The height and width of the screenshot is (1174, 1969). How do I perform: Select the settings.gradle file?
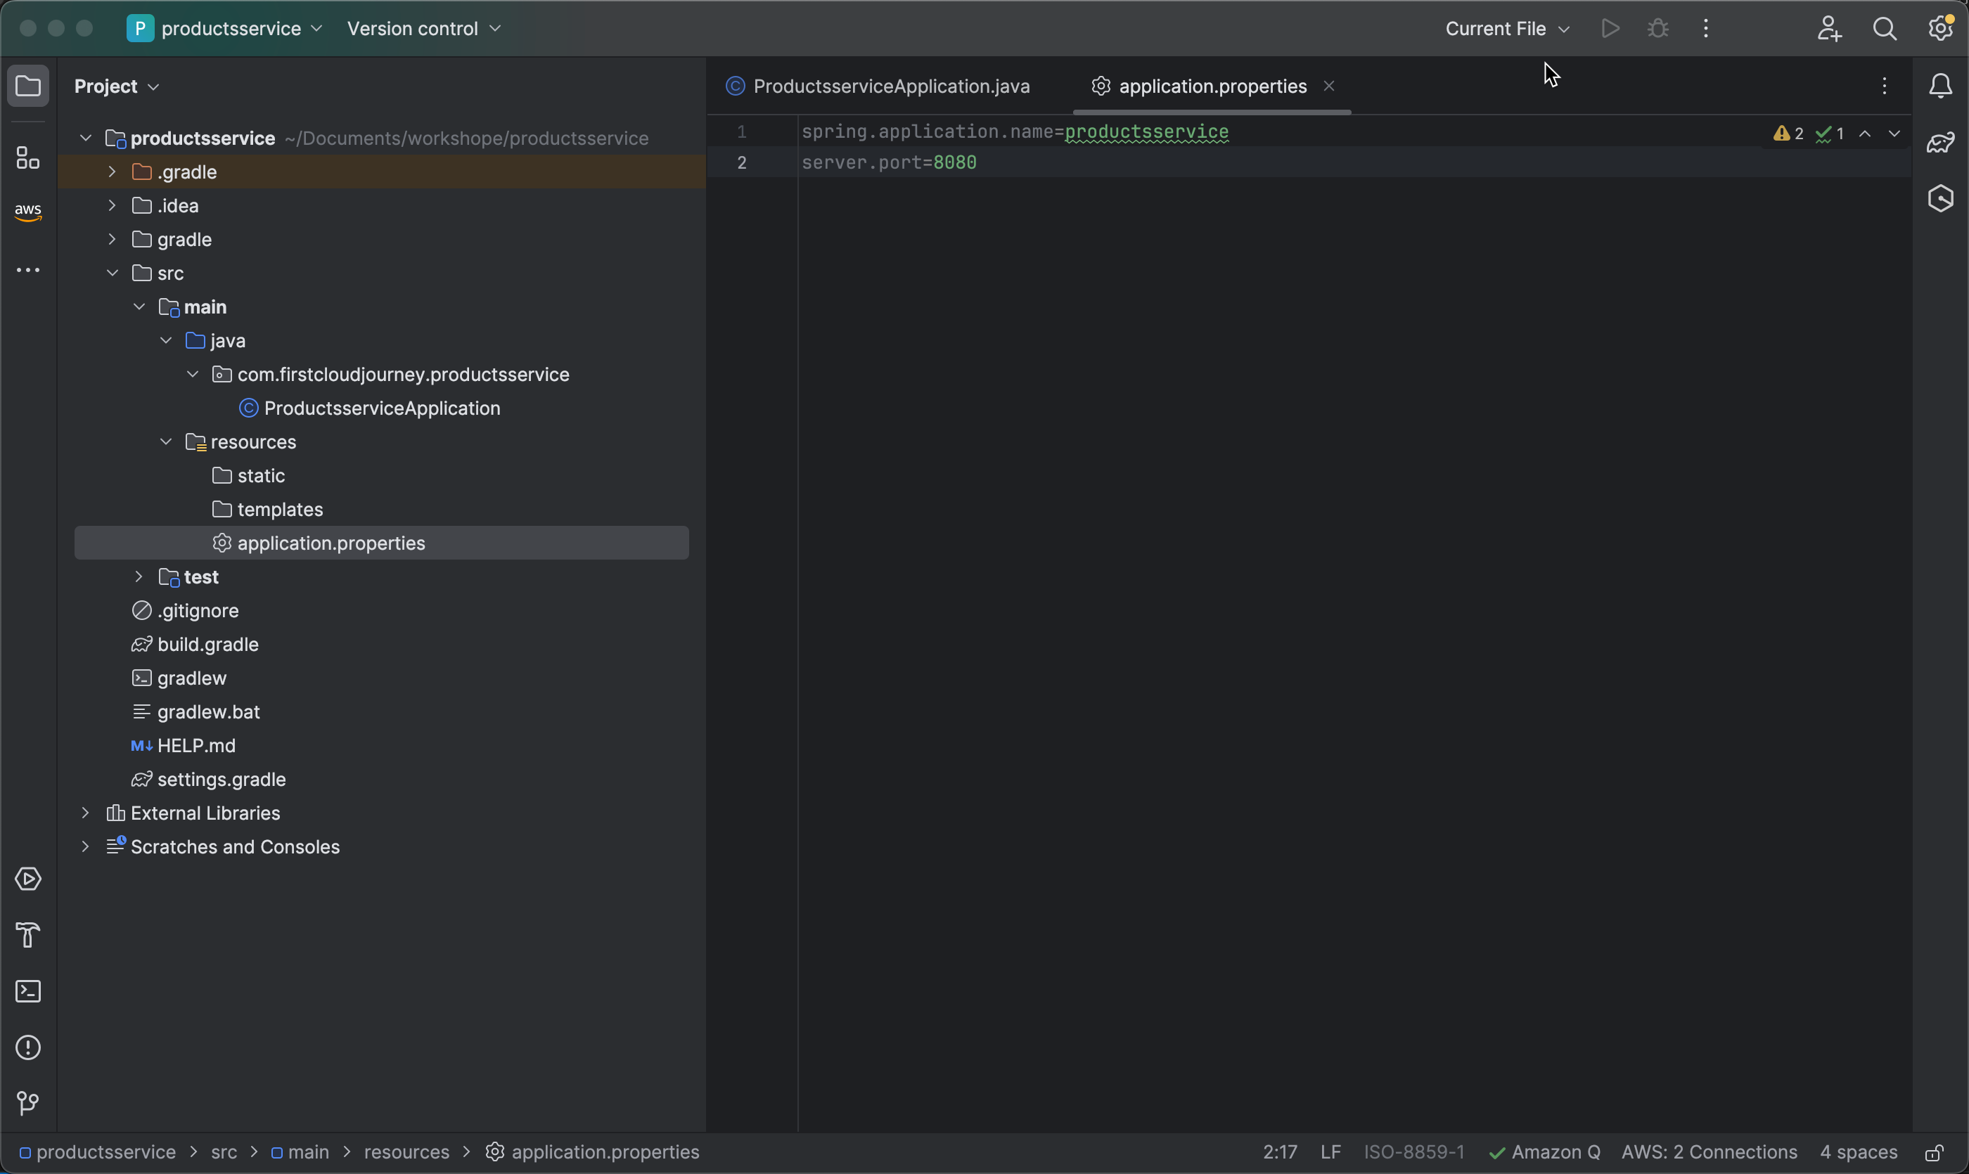(x=208, y=779)
